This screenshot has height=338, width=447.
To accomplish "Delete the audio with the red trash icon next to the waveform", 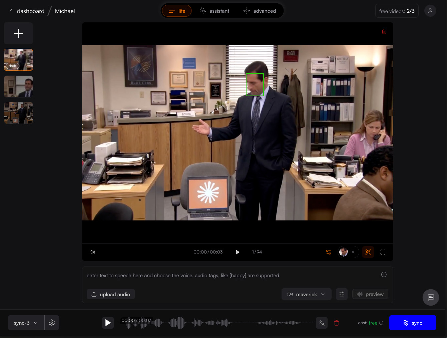I will click(337, 323).
